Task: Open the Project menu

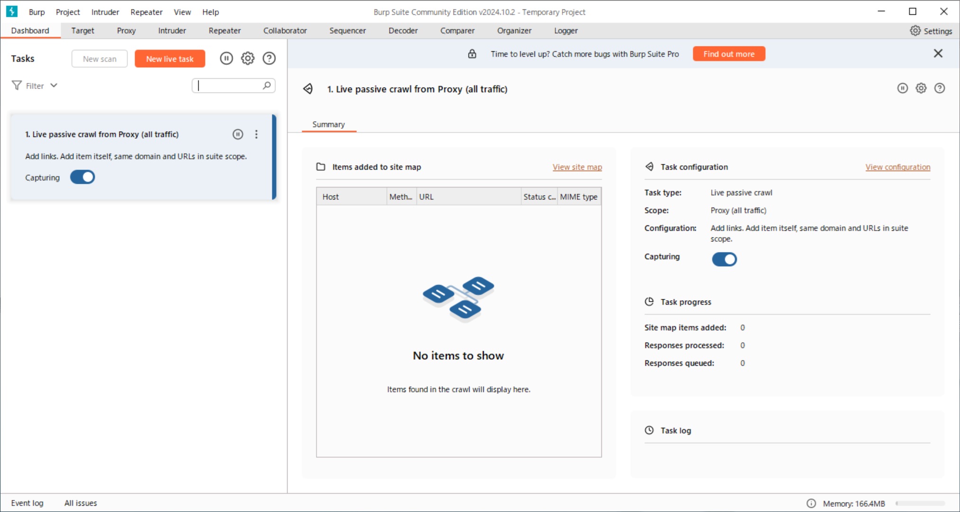Action: point(68,12)
